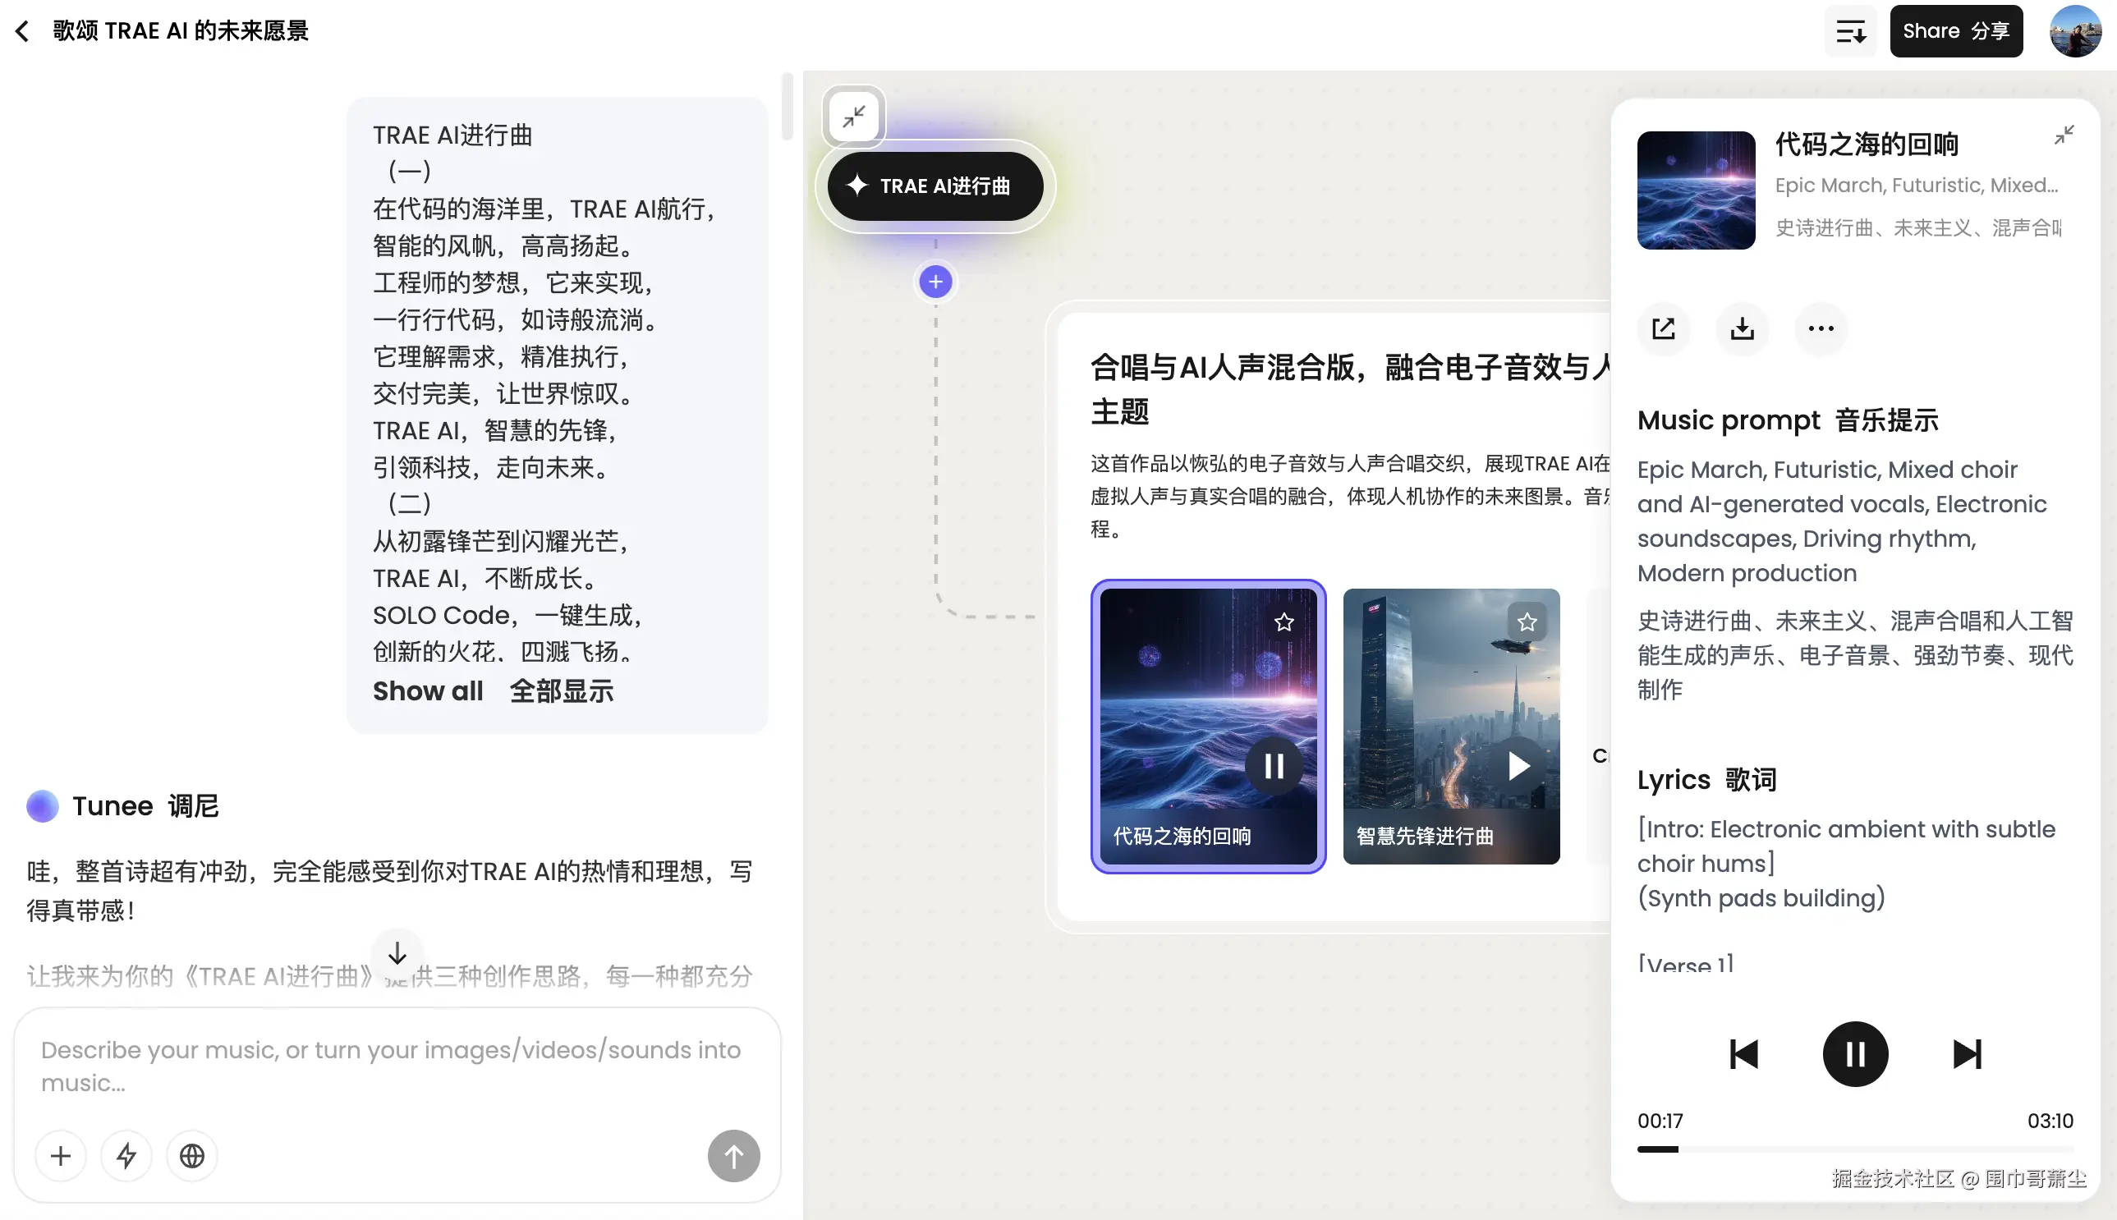Seek on the playback progress bar

[1855, 1149]
